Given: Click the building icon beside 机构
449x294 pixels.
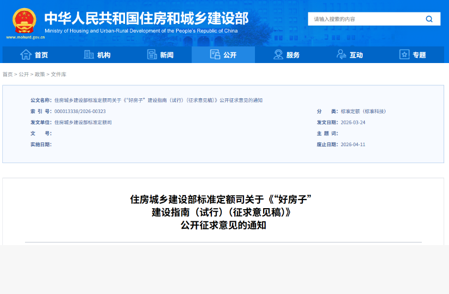Looking at the screenshot, I should (x=89, y=54).
